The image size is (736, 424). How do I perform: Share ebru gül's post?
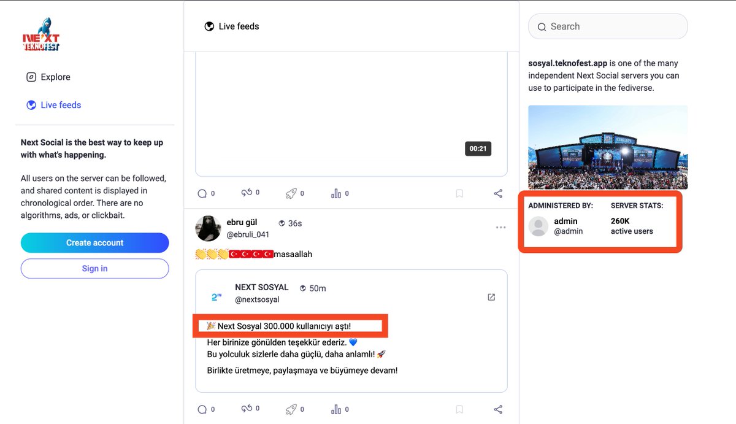[498, 409]
